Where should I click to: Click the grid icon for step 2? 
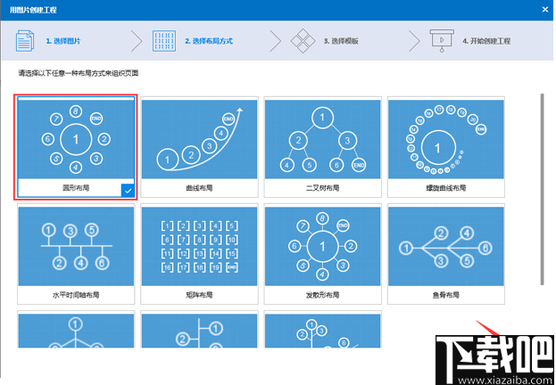164,41
